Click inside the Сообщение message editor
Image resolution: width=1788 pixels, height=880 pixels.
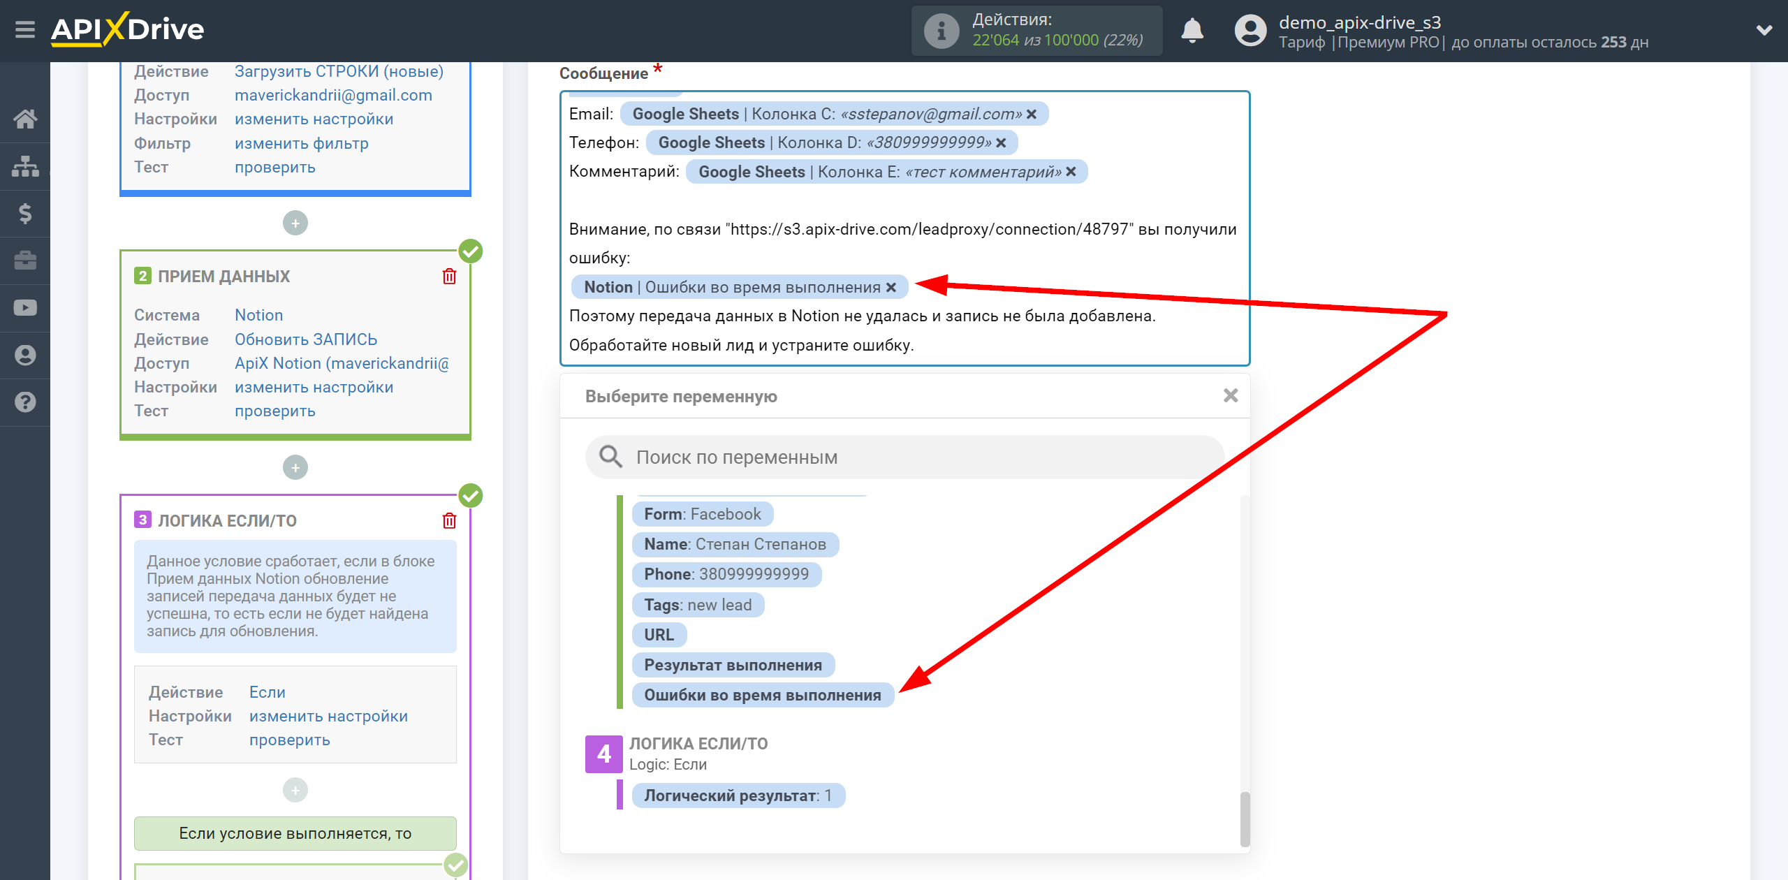[904, 228]
